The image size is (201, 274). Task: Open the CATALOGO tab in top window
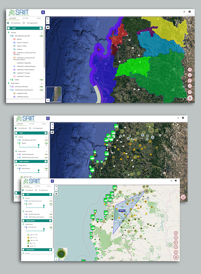(12, 18)
